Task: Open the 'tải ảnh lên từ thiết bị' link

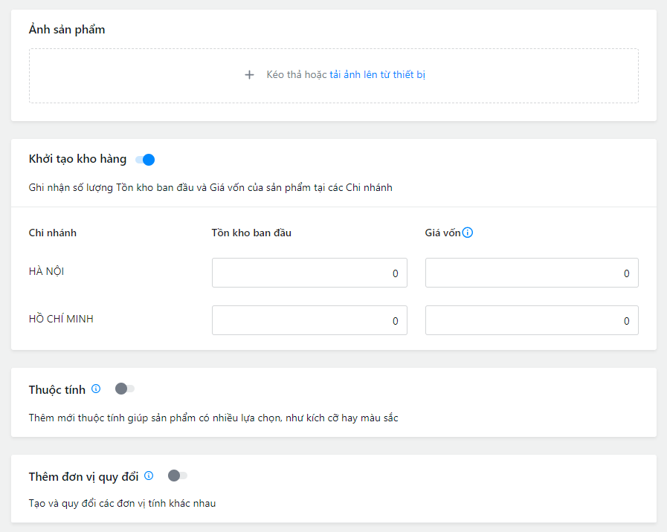Action: click(377, 75)
